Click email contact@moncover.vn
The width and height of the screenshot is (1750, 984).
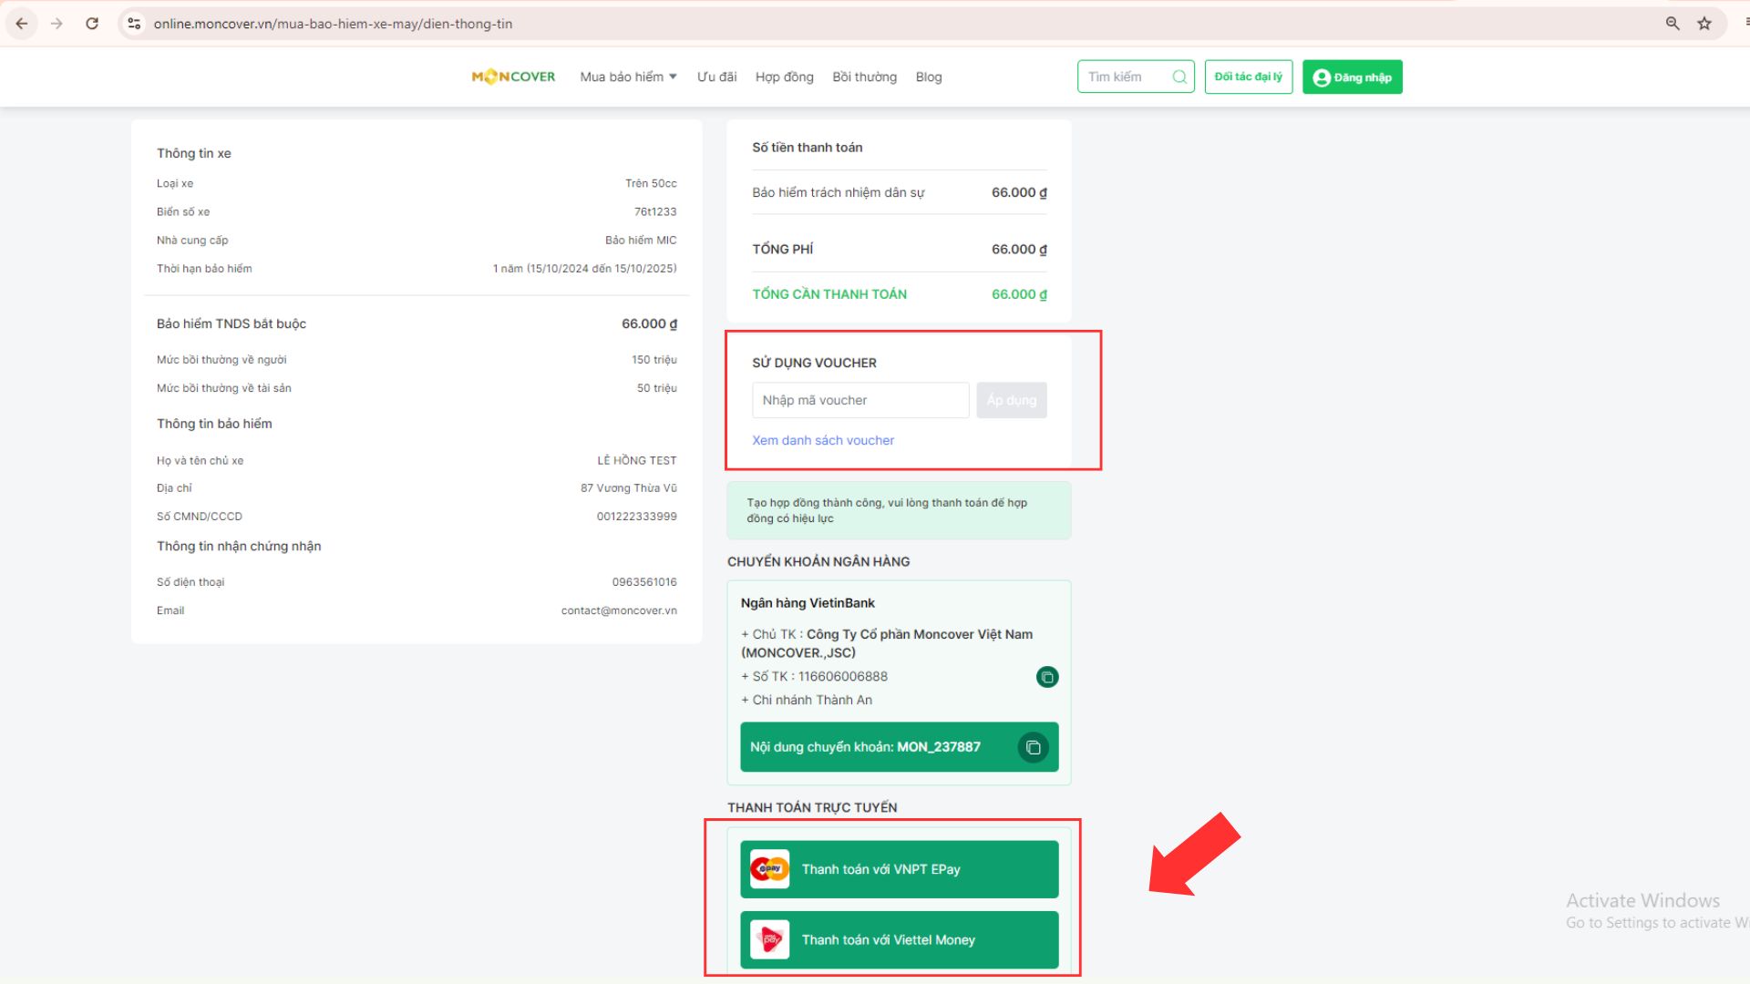tap(619, 610)
